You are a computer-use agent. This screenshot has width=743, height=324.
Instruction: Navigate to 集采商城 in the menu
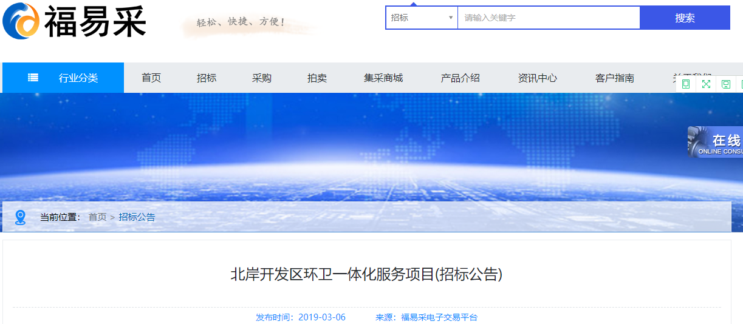(383, 78)
